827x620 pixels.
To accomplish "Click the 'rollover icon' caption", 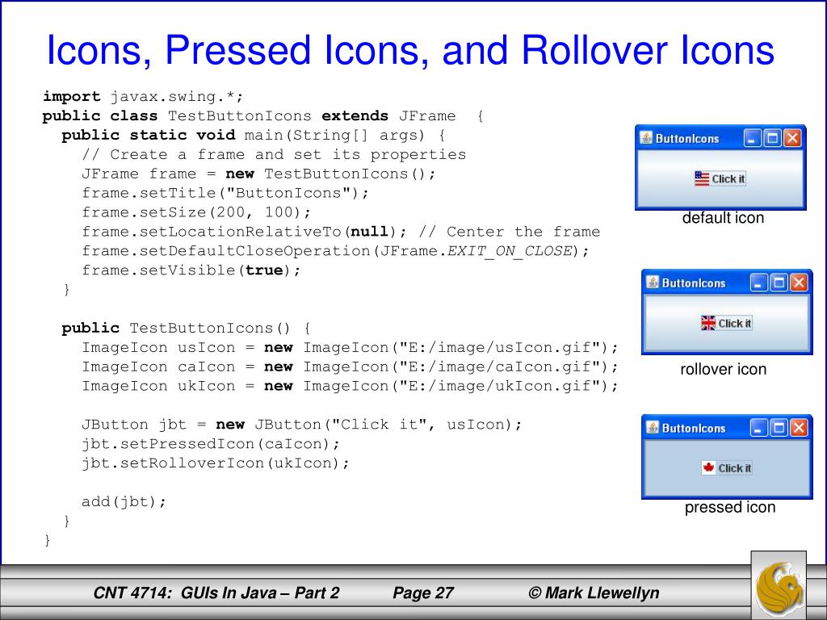I will [x=723, y=369].
